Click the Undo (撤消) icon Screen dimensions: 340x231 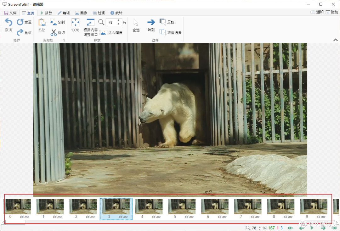tap(8, 22)
